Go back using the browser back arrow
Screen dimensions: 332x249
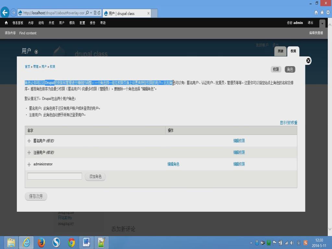click(5, 13)
